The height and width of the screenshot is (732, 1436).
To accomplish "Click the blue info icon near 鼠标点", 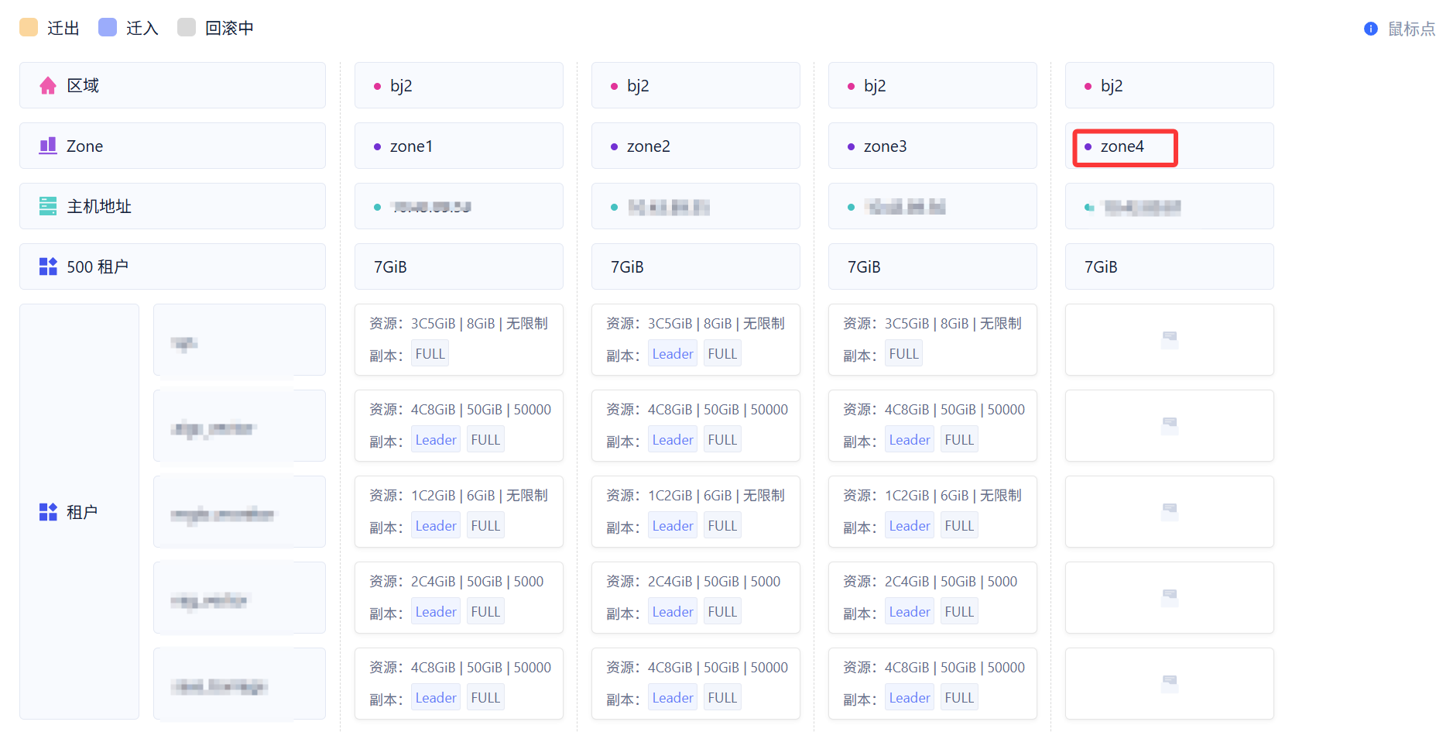I will click(1370, 29).
